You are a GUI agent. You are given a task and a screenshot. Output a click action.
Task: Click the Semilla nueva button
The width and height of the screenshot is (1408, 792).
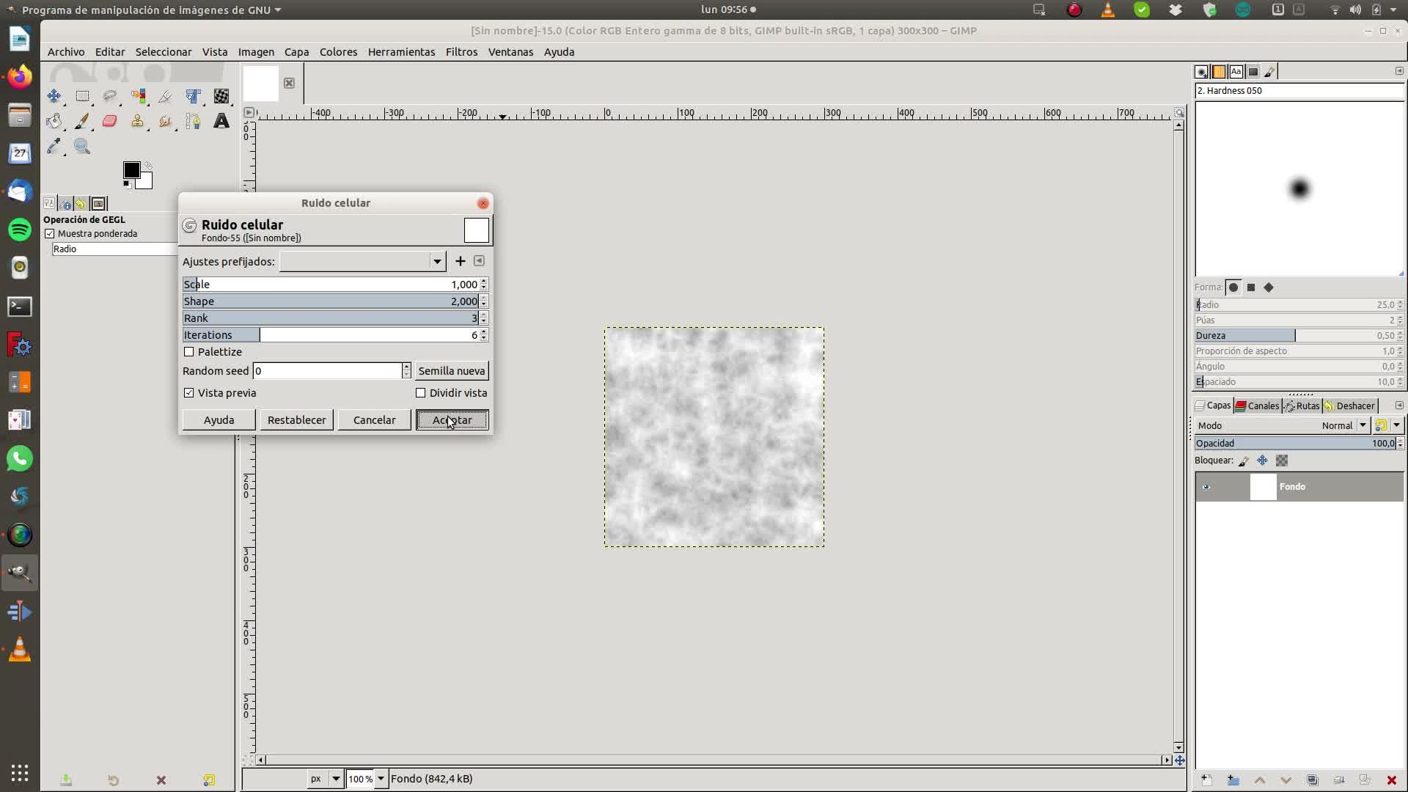(x=452, y=371)
